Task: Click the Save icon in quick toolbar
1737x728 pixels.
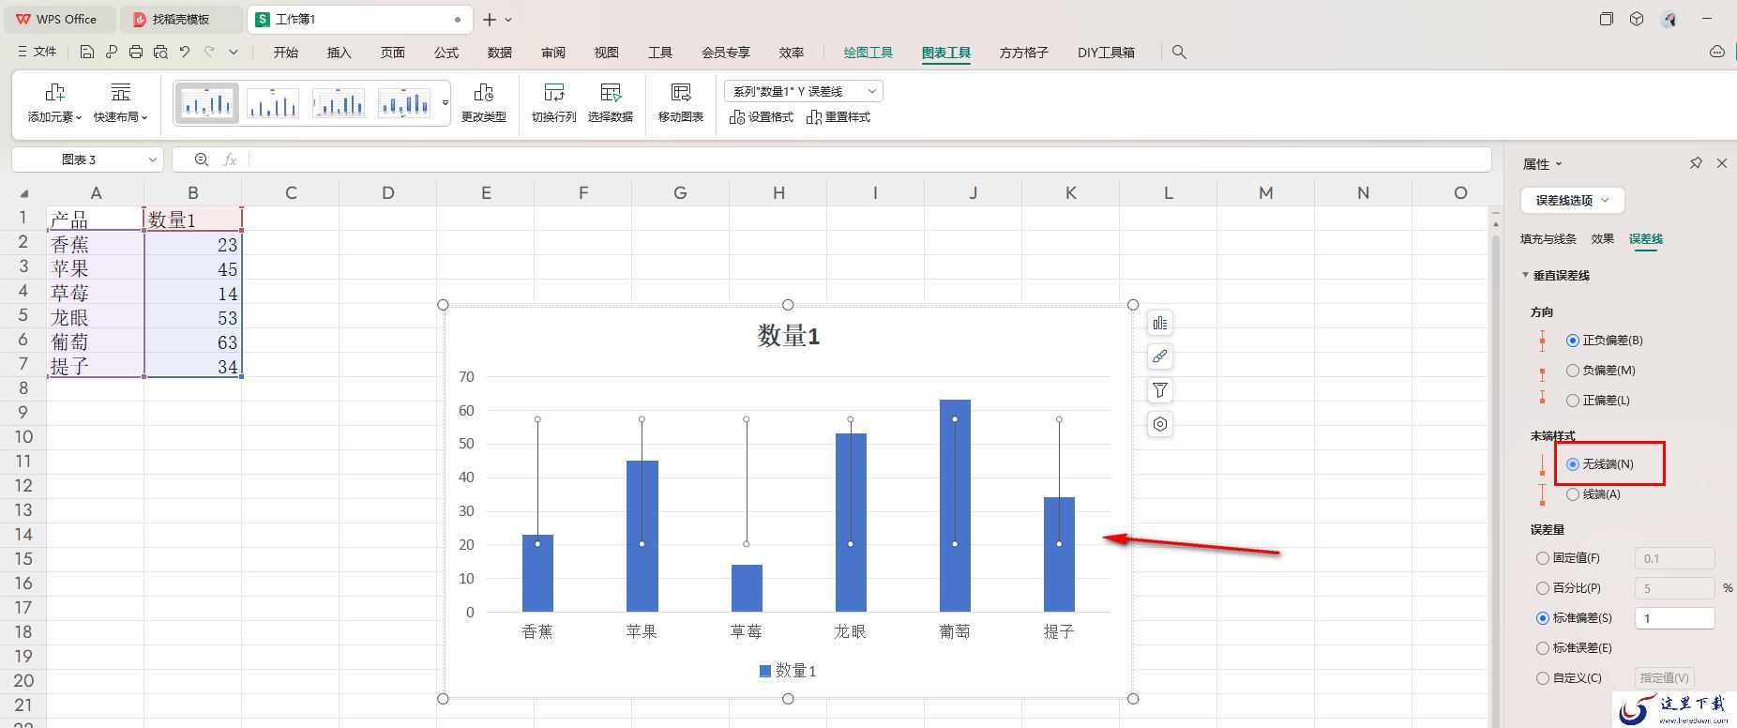Action: [x=87, y=53]
